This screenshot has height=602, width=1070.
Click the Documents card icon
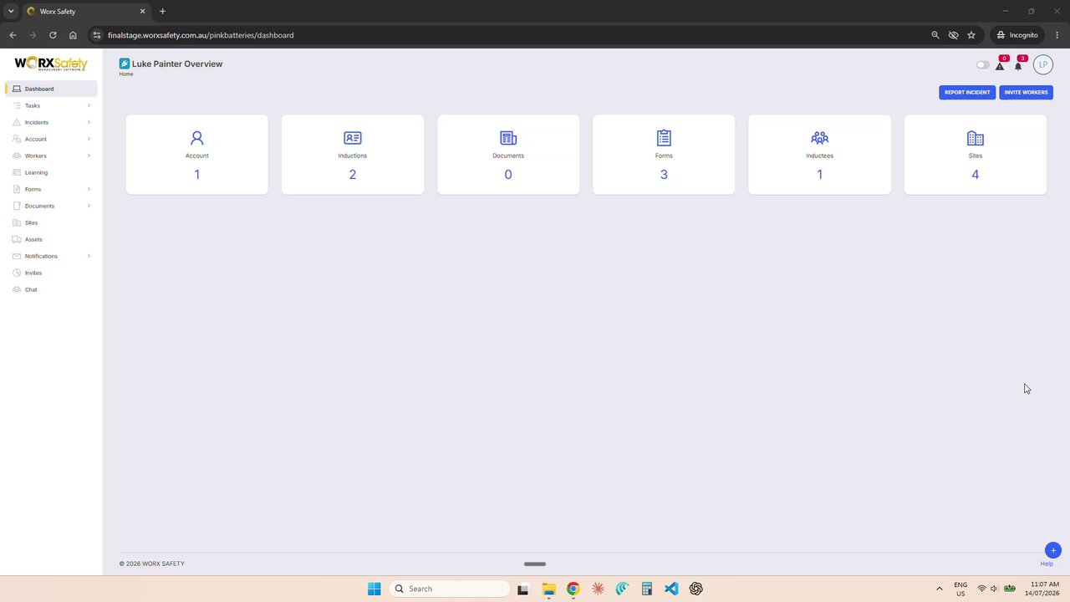[x=508, y=138]
